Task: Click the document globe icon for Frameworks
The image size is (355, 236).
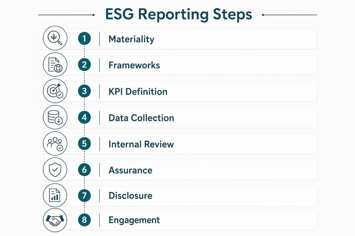Action: 55,65
